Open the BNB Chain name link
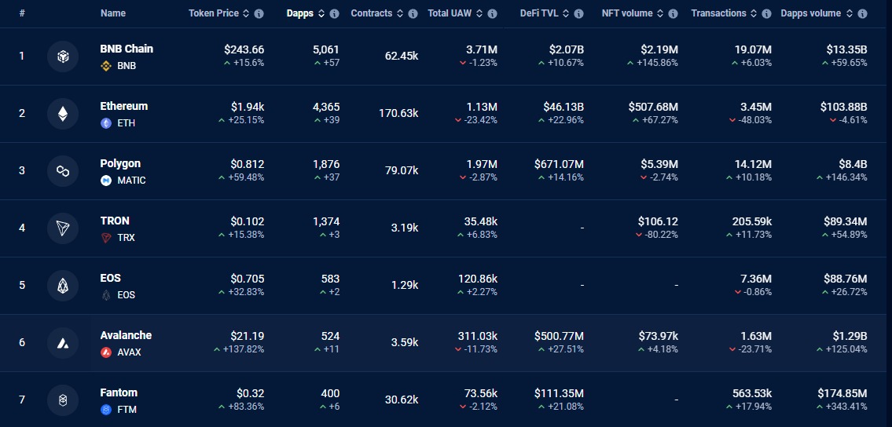Viewport: 892px width, 427px height. pos(127,49)
